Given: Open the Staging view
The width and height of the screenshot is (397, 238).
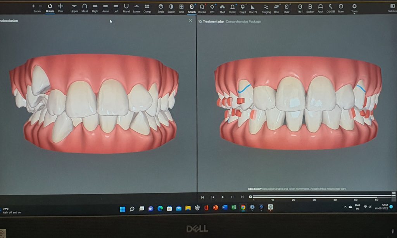Looking at the screenshot, I should click(x=266, y=9).
